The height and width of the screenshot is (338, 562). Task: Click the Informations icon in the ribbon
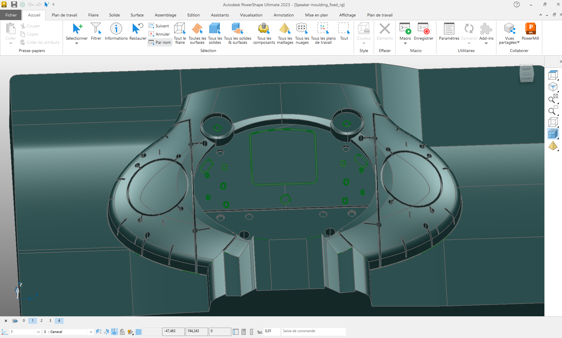116,29
